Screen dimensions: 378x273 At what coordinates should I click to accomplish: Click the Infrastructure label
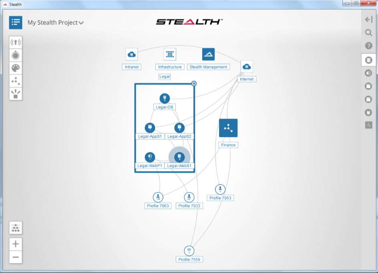(170, 67)
